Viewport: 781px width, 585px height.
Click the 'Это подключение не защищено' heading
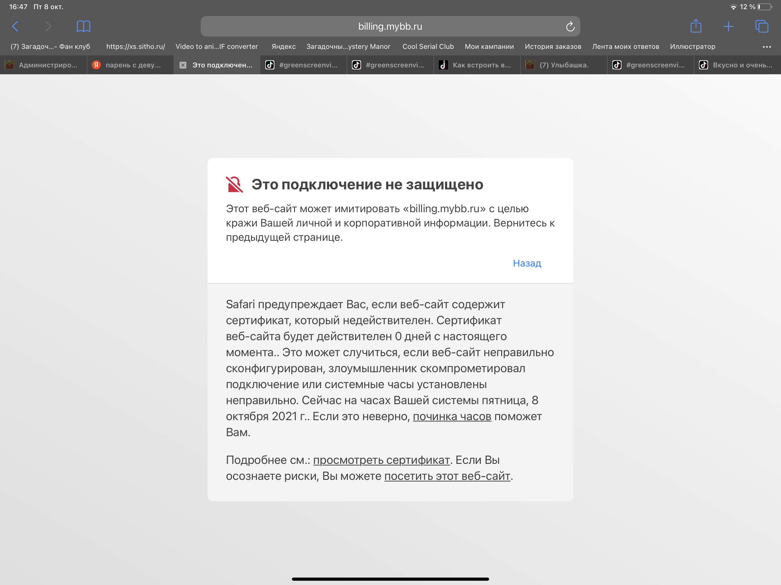click(367, 185)
